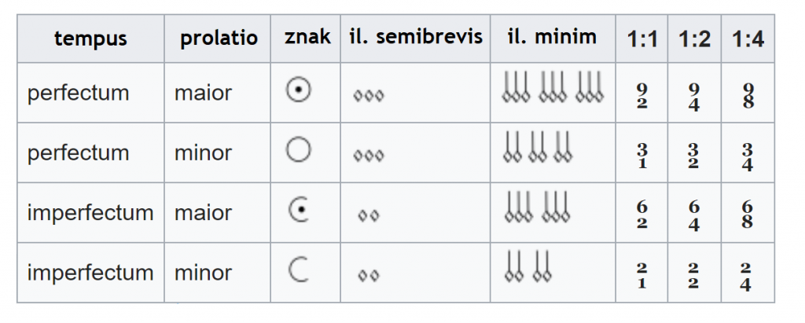Click the 2/2 time signature

point(693,274)
